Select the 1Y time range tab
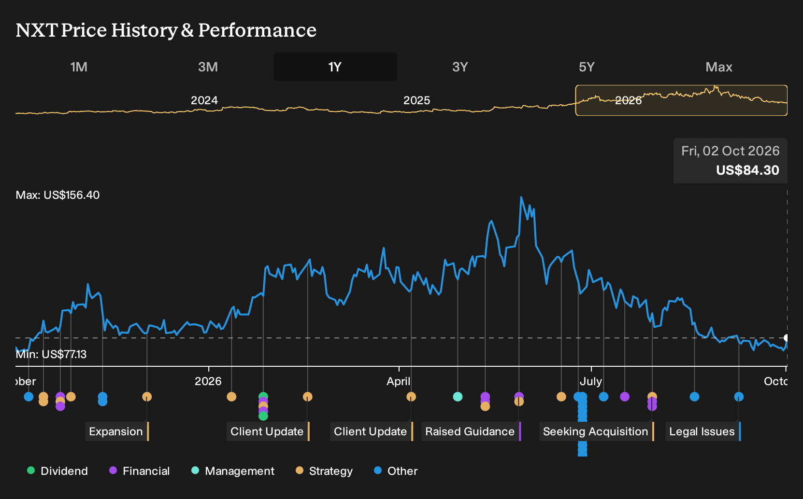The width and height of the screenshot is (803, 499). [335, 67]
